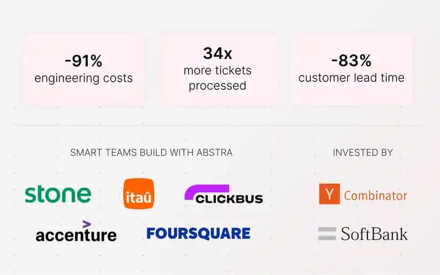Open the ClickBus logo
Screen dimensions: 440x275
[x=223, y=194]
